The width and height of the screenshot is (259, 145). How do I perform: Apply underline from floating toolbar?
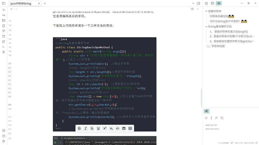coord(98,128)
